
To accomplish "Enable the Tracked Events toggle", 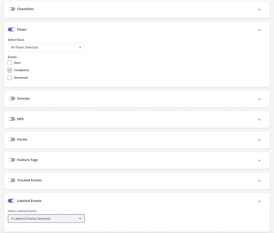I will [11, 180].
